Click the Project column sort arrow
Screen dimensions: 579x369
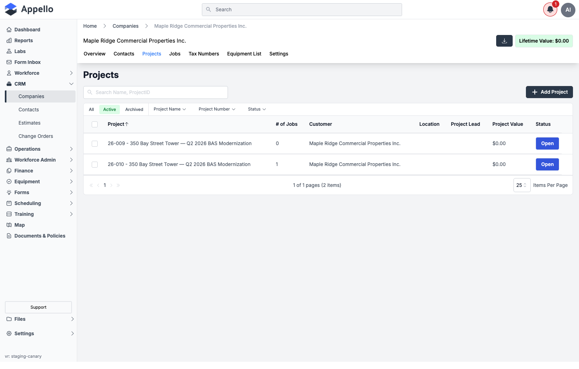[127, 124]
